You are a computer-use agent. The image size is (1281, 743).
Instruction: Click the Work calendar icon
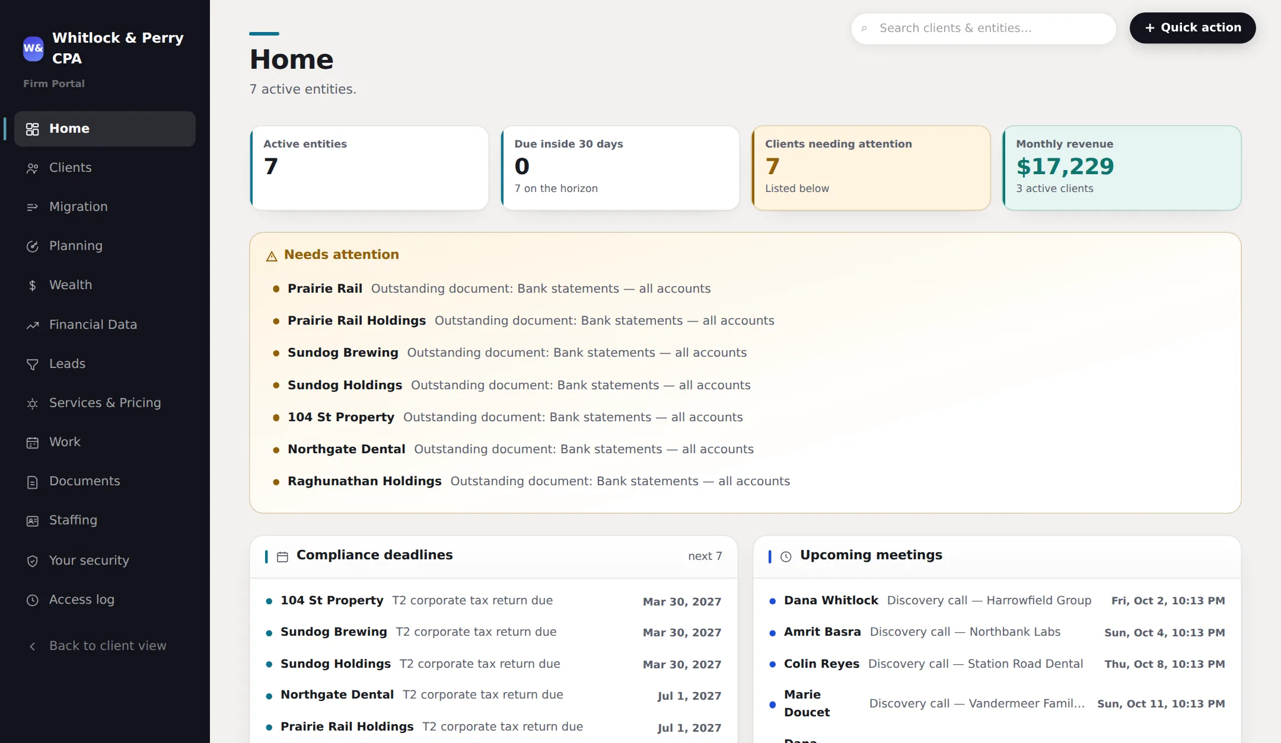click(33, 443)
